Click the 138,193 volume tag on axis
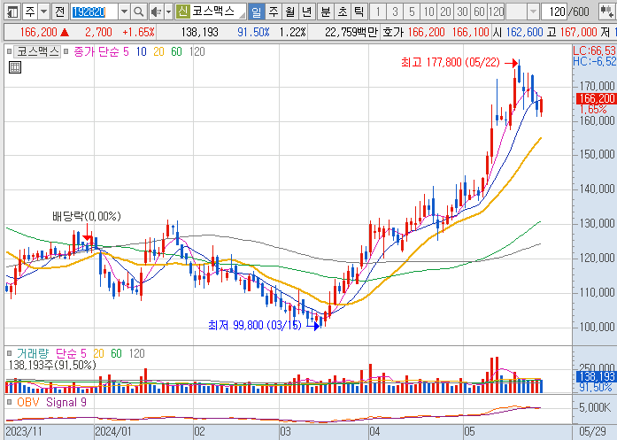Screen dimensions: 617x440 [x=597, y=376]
